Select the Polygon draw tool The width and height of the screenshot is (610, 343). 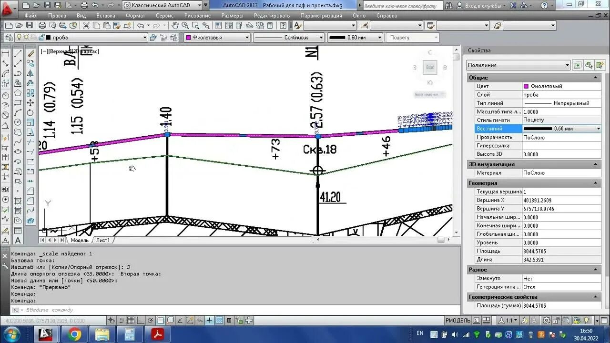18,92
